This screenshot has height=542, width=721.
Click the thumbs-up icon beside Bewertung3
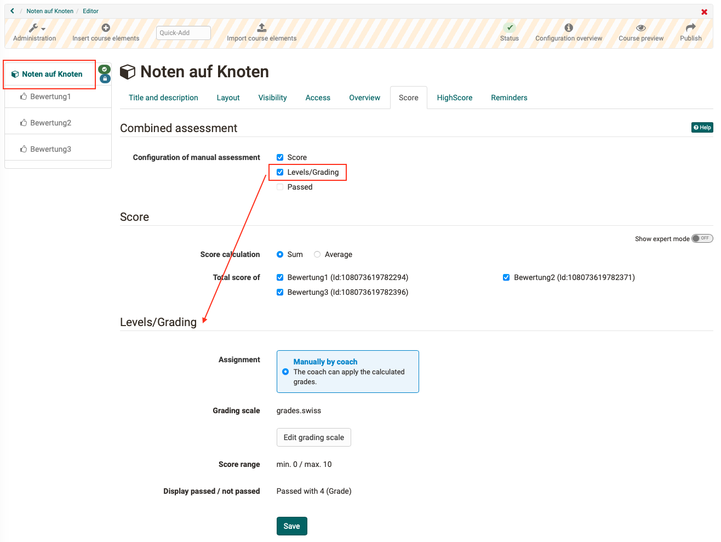tap(23, 149)
